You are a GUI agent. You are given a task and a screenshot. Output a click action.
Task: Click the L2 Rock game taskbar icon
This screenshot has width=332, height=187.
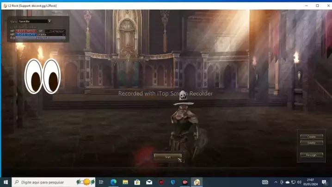click(x=197, y=182)
